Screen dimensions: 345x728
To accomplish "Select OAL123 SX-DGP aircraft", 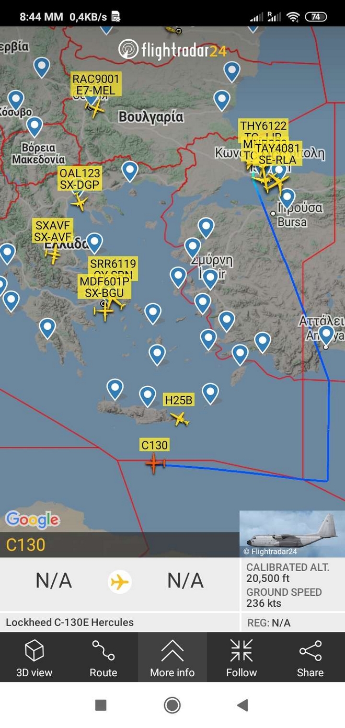I will pos(79,202).
